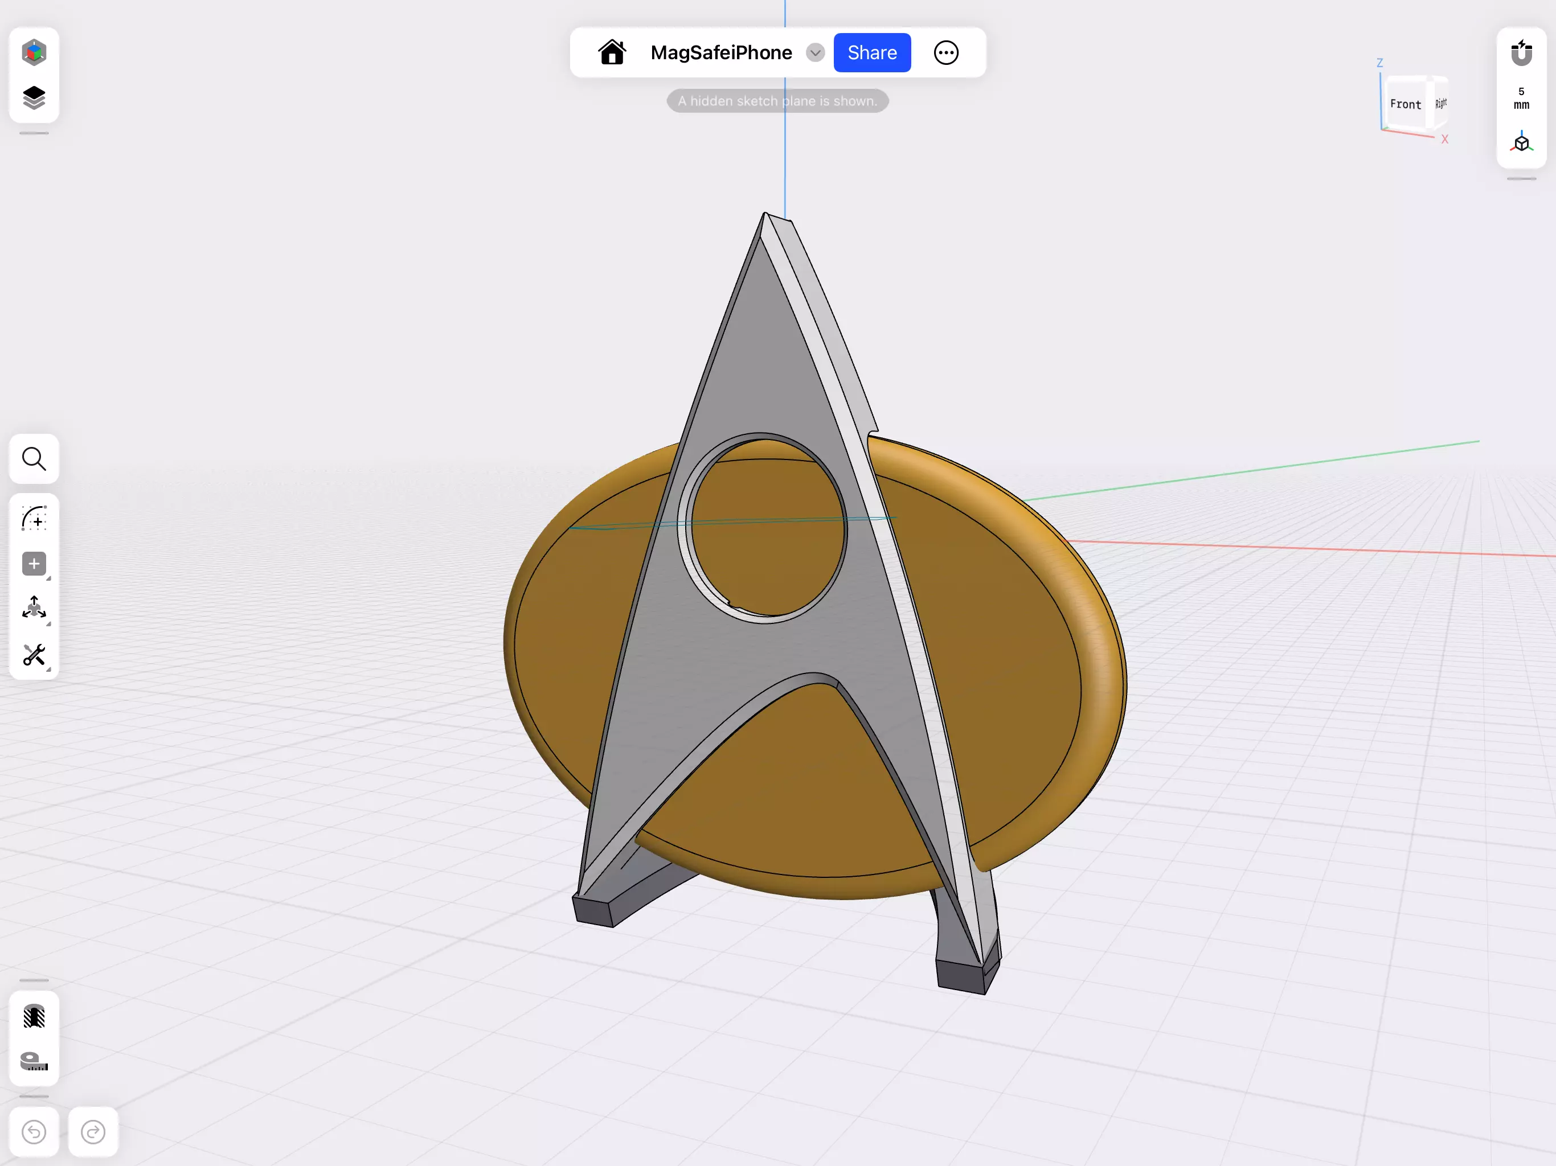This screenshot has height=1166, width=1556.
Task: Change the 5 mm grid size
Action: coord(1521,98)
